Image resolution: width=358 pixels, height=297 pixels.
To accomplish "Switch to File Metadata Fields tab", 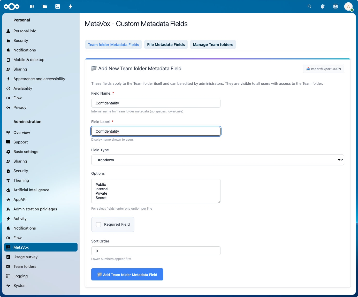I will (x=166, y=44).
